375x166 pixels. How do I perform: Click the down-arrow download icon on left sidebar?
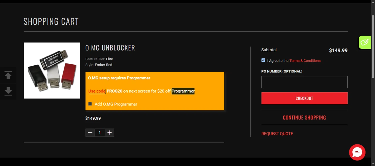[x=8, y=91]
